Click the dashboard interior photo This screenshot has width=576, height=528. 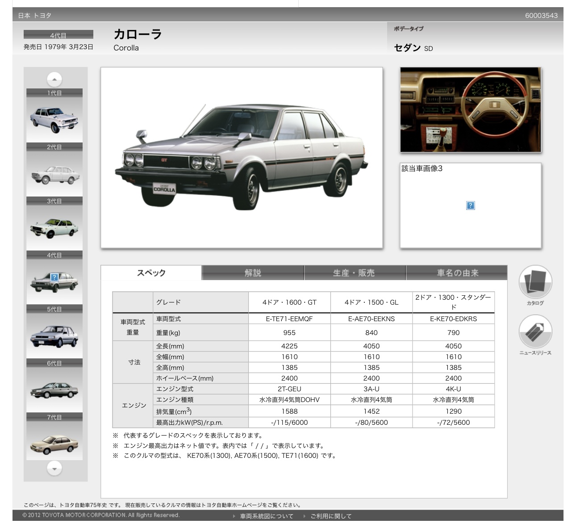tap(470, 110)
